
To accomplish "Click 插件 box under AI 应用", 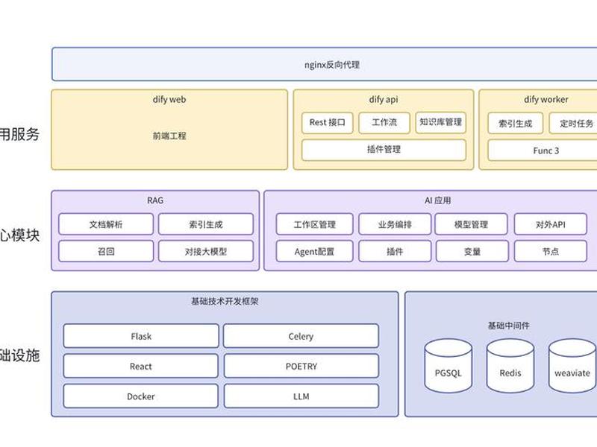I will tap(395, 251).
